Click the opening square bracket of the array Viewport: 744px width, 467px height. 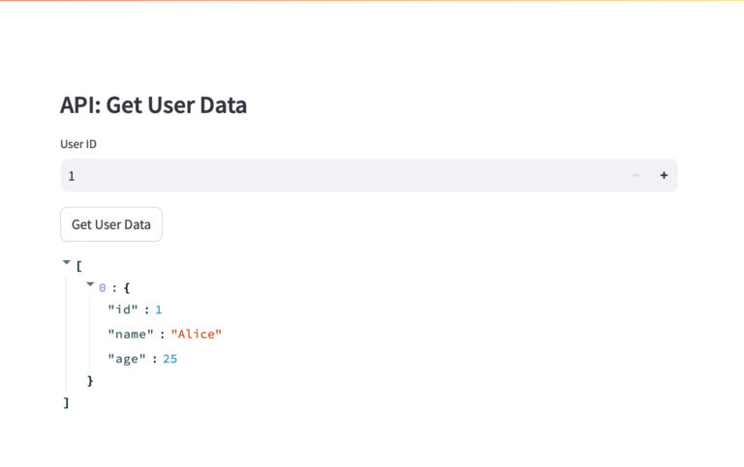pos(78,264)
